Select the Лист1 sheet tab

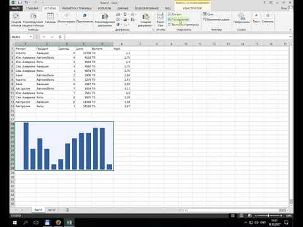point(39,210)
